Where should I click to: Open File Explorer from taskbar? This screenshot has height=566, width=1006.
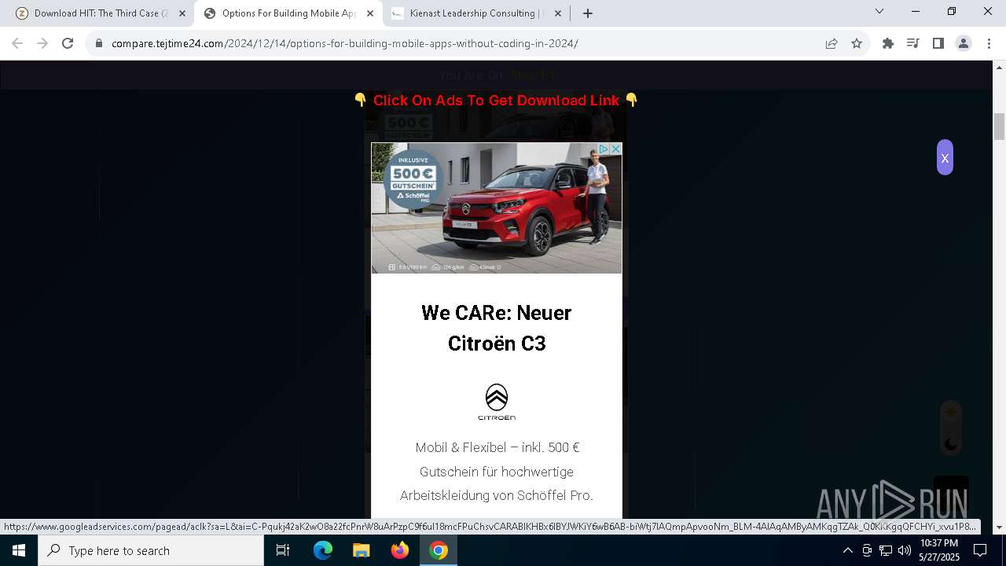coord(361,550)
